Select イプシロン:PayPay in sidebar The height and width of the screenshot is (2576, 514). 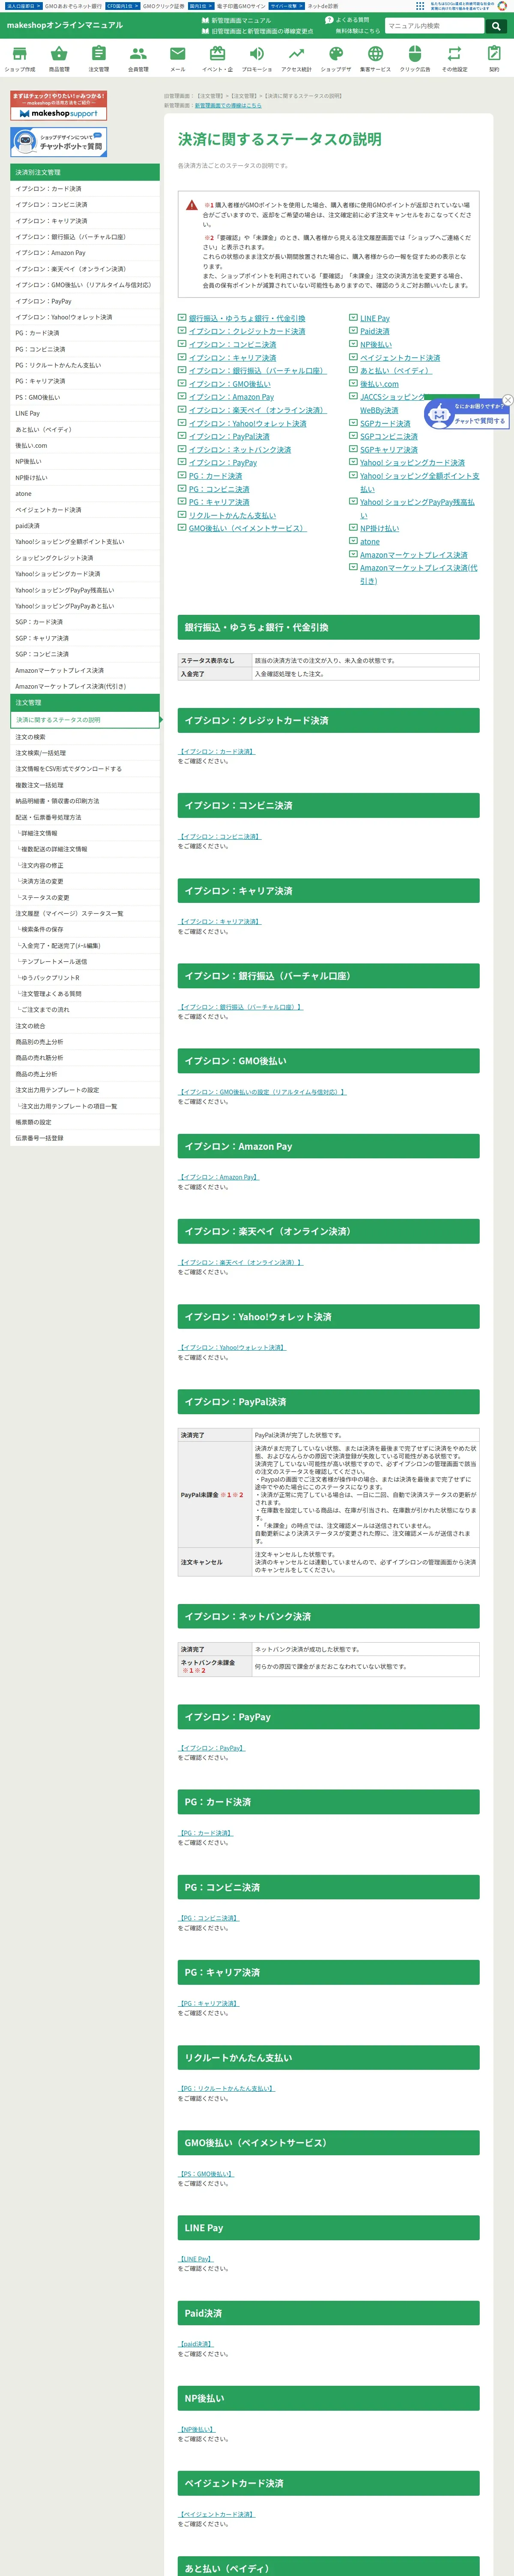[x=85, y=301]
